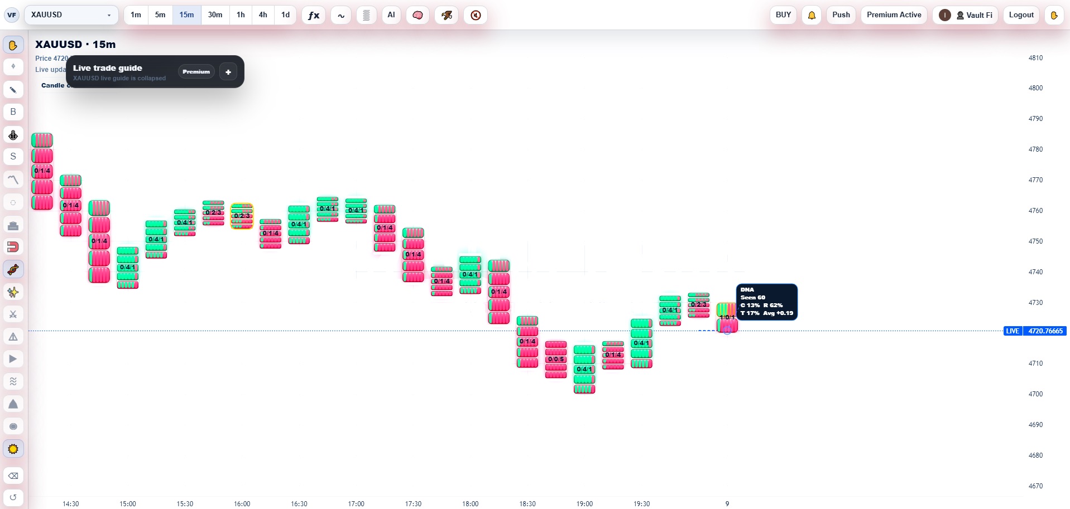Click the BUY button
Screen dimensions: 1070x509
pyautogui.click(x=783, y=15)
